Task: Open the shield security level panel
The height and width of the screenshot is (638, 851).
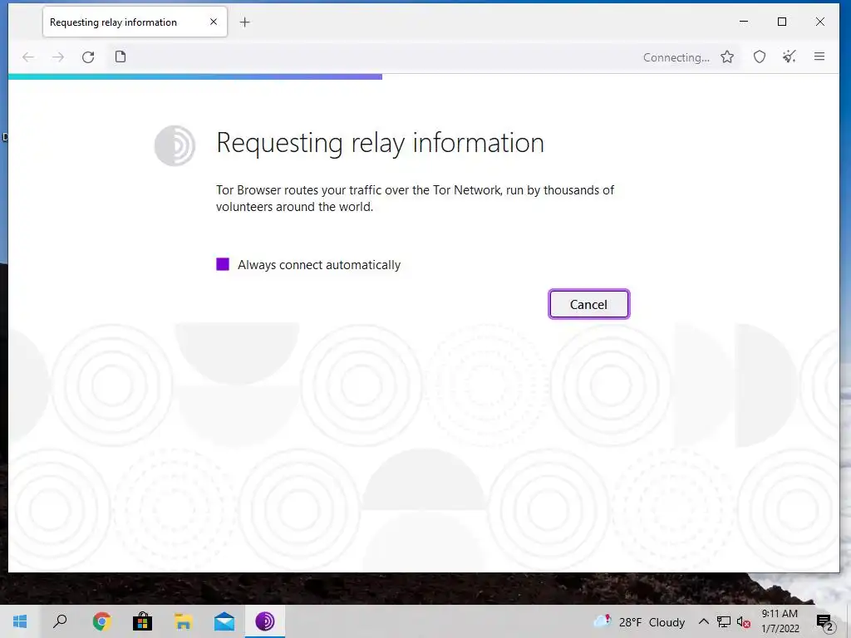Action: (x=760, y=56)
